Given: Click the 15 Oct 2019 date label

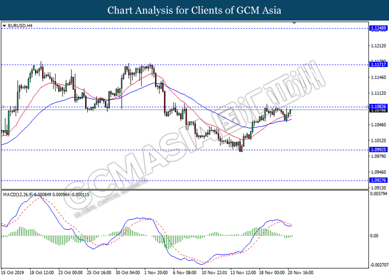Looking at the screenshot, I should pyautogui.click(x=13, y=272).
